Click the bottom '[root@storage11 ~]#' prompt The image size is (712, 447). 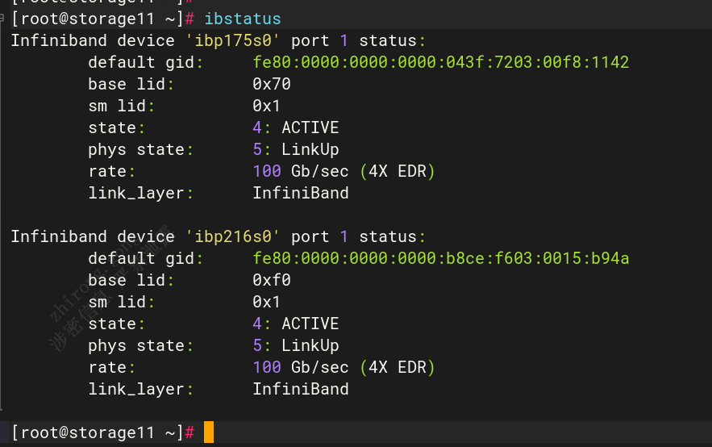point(102,432)
